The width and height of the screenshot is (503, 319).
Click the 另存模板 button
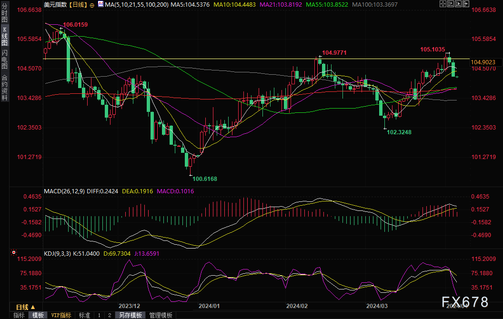click(x=131, y=315)
